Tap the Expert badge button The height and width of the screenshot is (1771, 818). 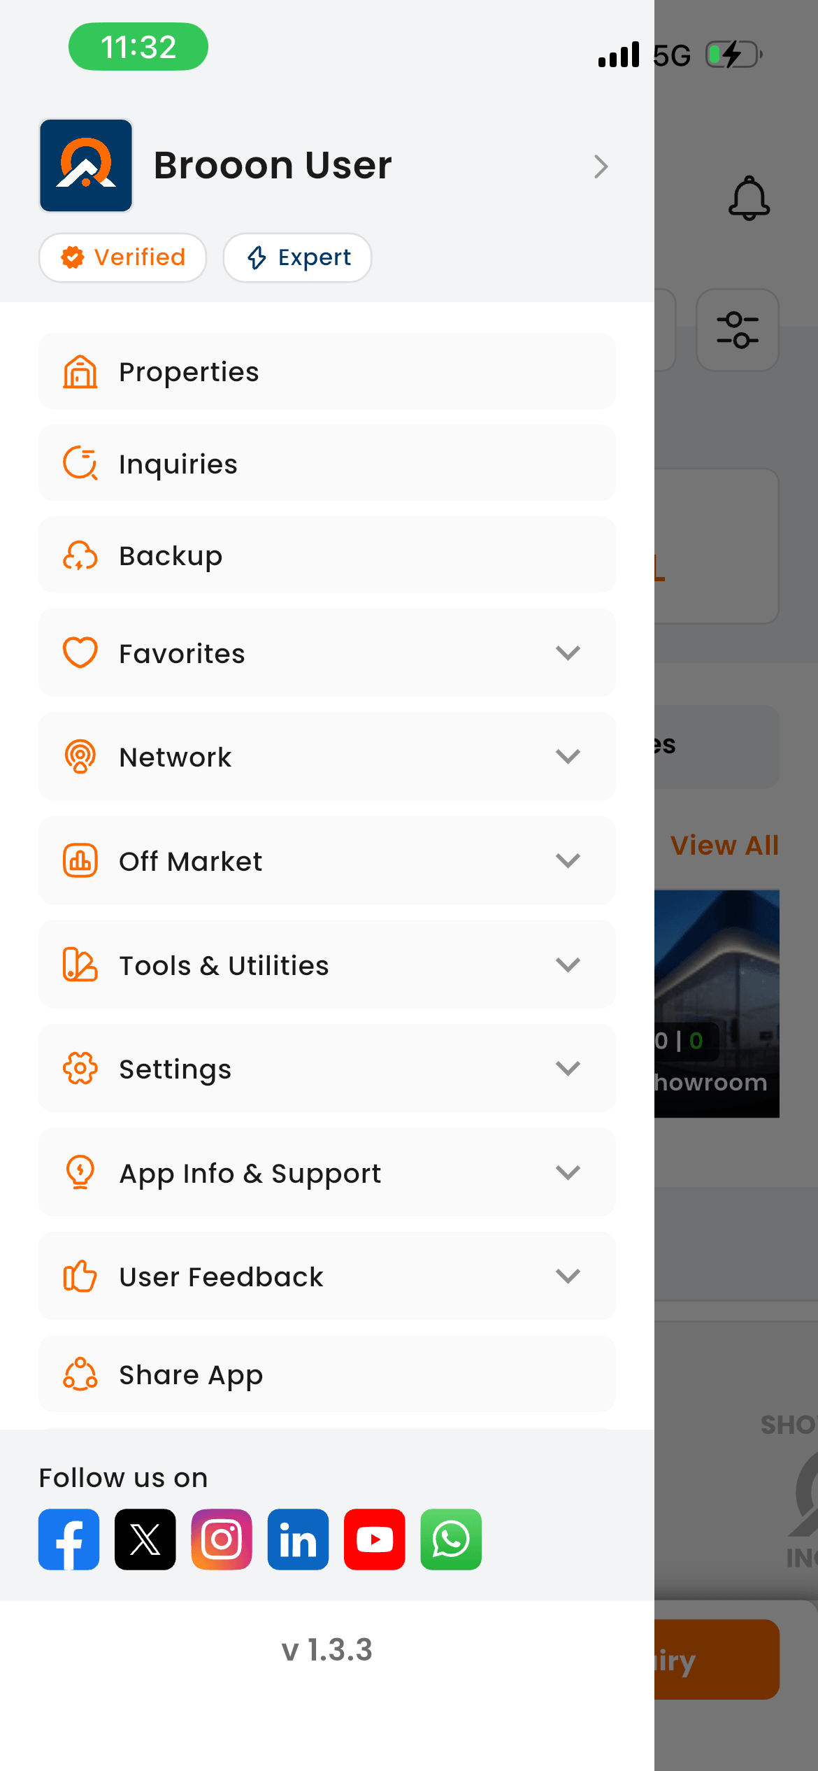(297, 257)
